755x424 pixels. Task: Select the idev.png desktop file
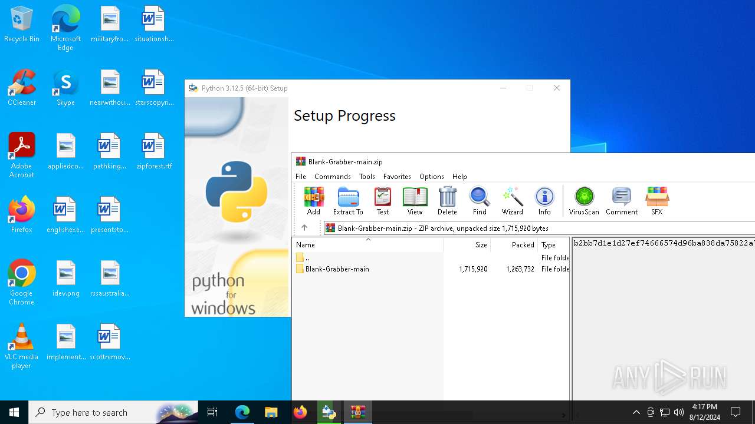click(66, 279)
